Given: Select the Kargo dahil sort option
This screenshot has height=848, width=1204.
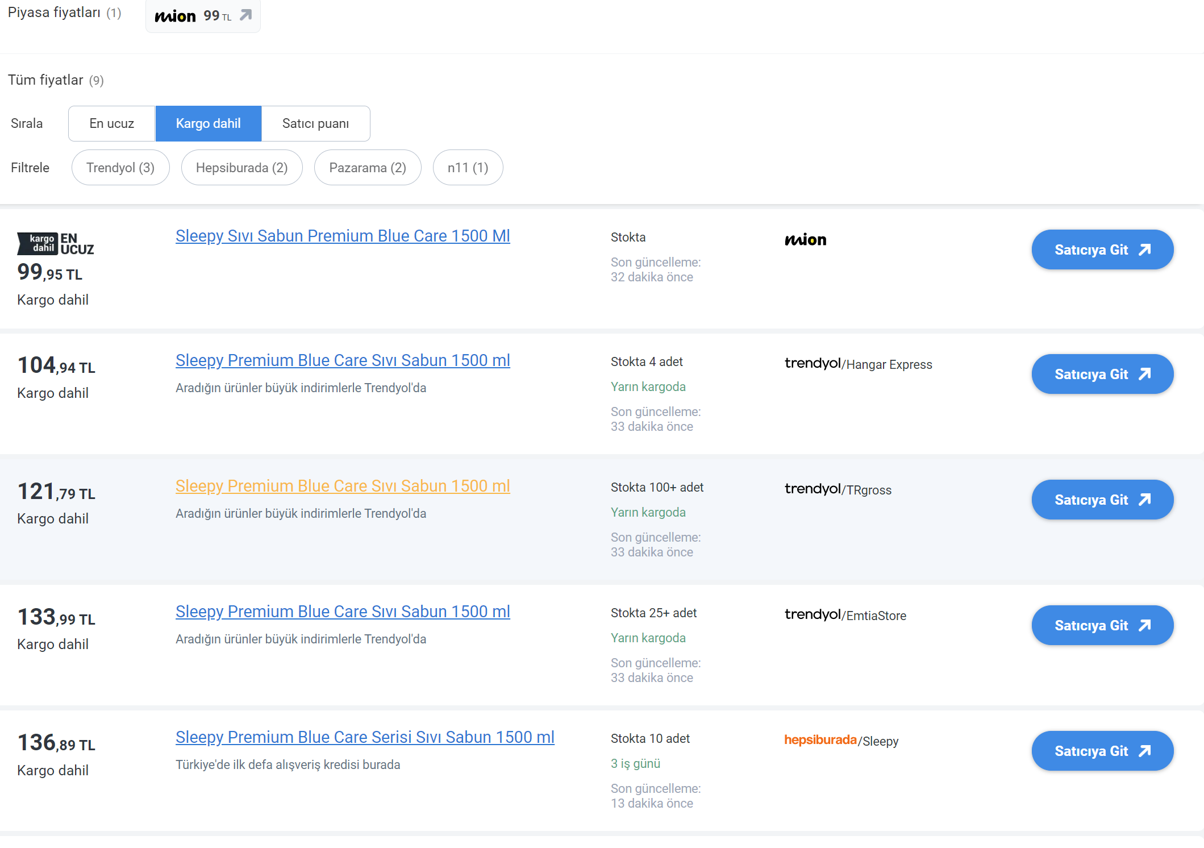Looking at the screenshot, I should point(208,123).
